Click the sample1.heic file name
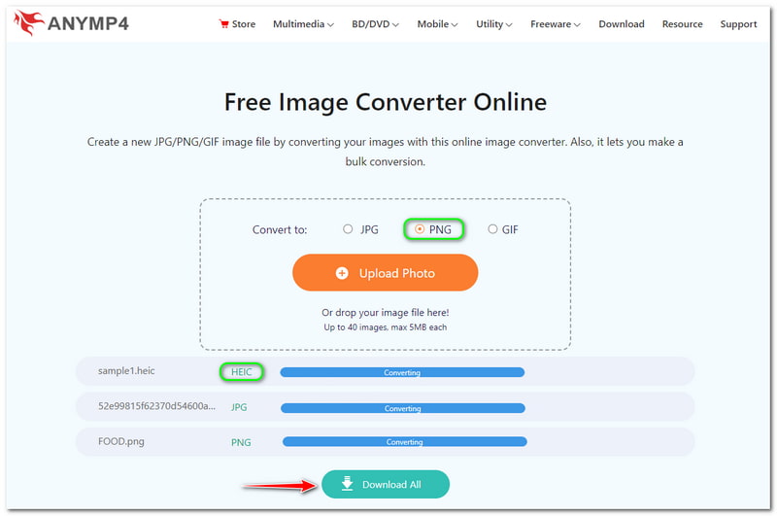The width and height of the screenshot is (777, 516). (126, 371)
